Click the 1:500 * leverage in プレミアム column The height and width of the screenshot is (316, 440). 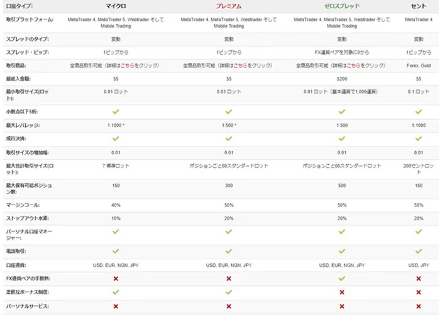[x=229, y=125]
